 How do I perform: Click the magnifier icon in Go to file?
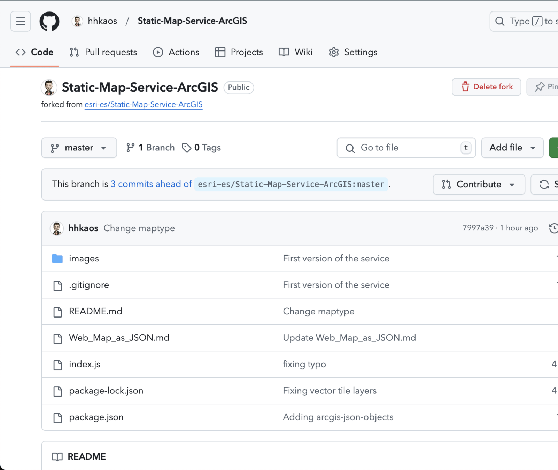(x=350, y=148)
